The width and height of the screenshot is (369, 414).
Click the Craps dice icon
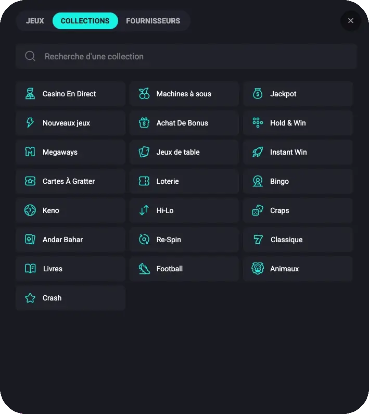[258, 210]
